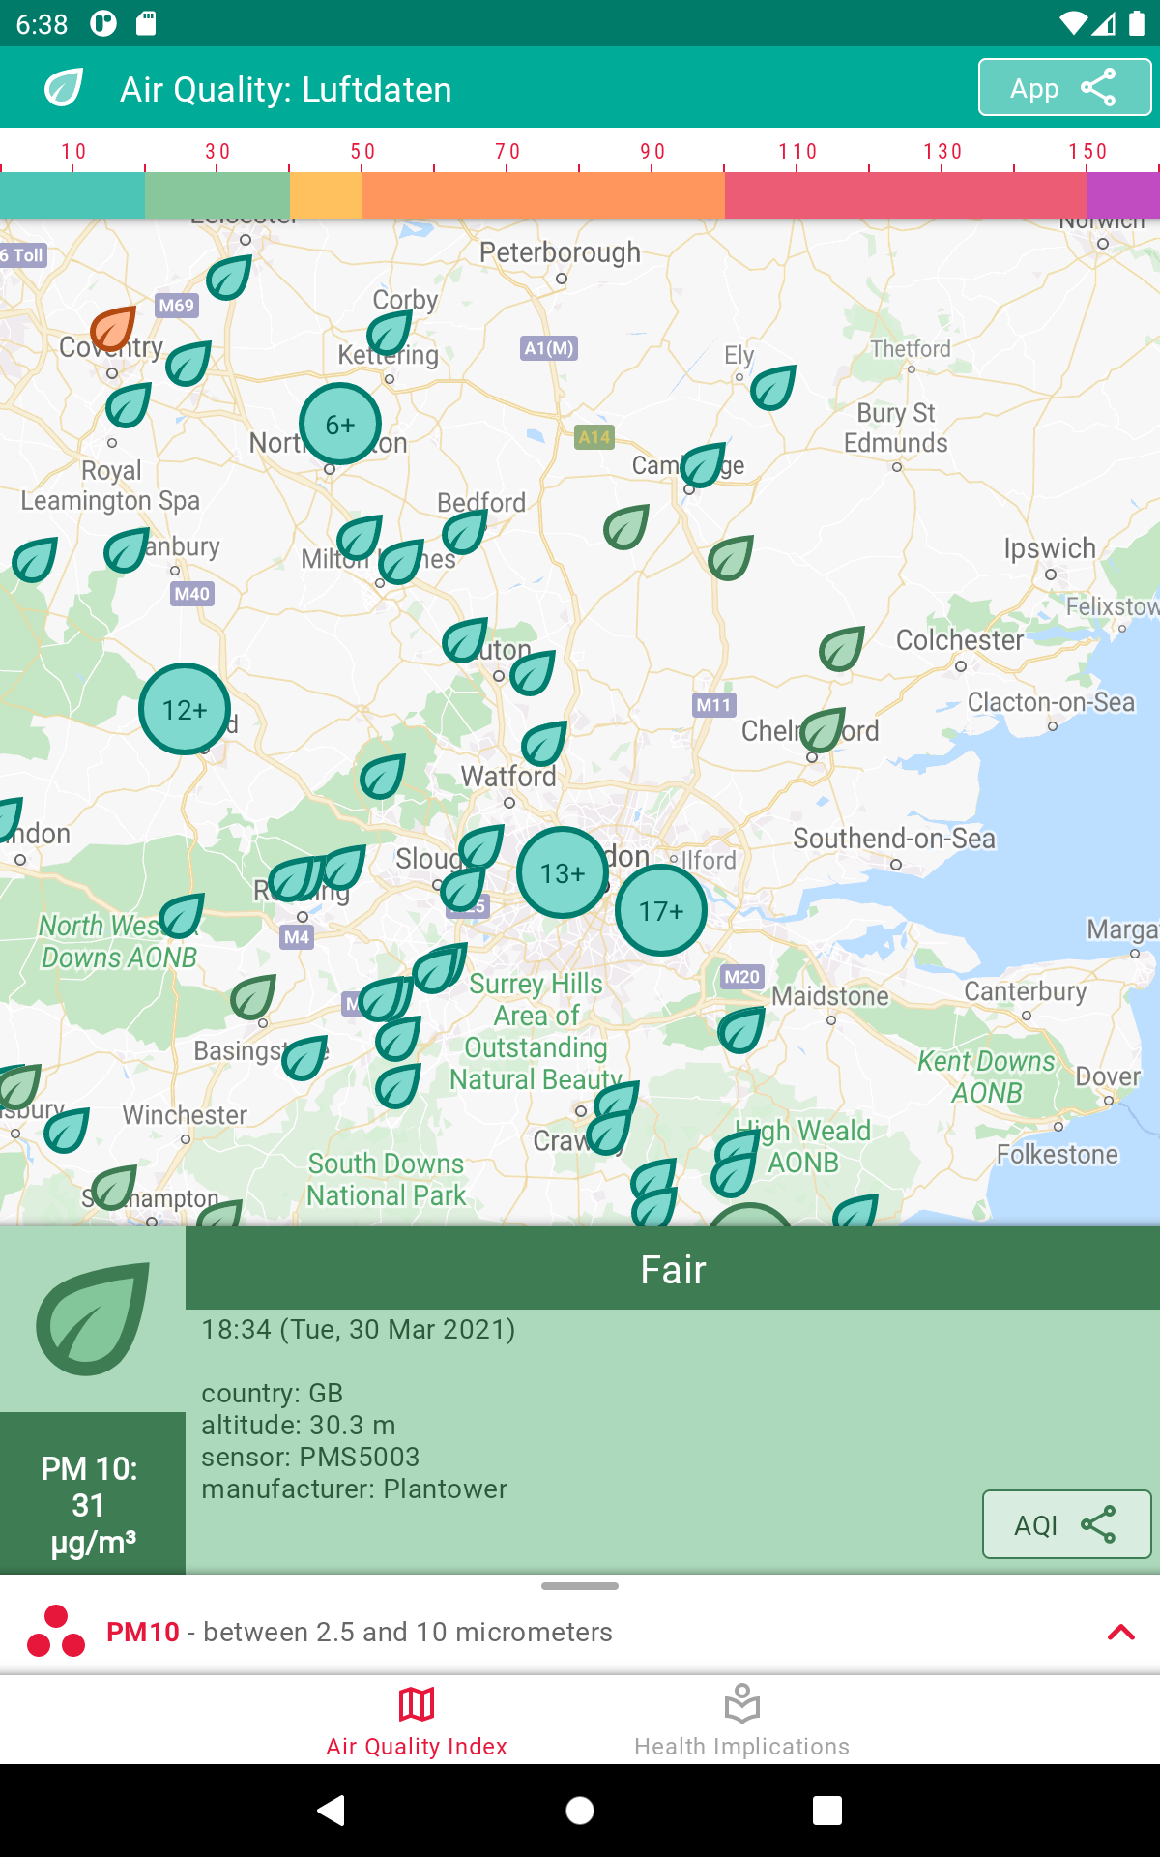1160x1857 pixels.
Task: Select the green leaf marker near Chelmsford
Action: click(823, 729)
